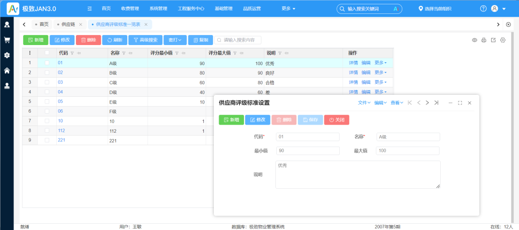Open the stamp sidebar icon

tap(7, 86)
